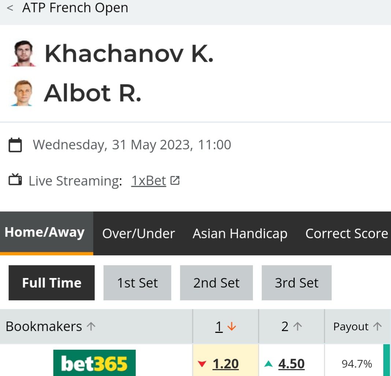Select the 3rd Set button
Image resolution: width=391 pixels, height=376 pixels.
297,283
